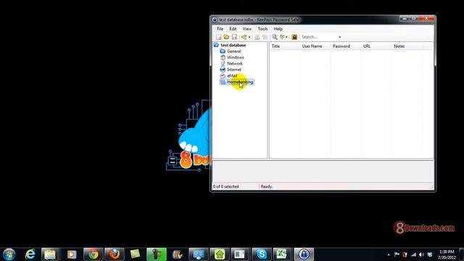Sort entries by URL column header
Viewport: 464px width, 261px height.
[376, 46]
